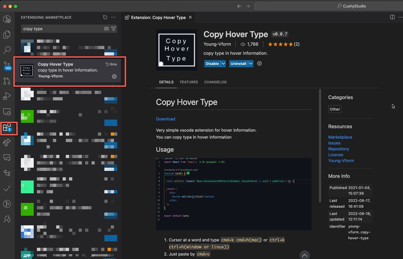Click the 'copy type' extension search field
The width and height of the screenshot is (403, 259).
click(62, 29)
